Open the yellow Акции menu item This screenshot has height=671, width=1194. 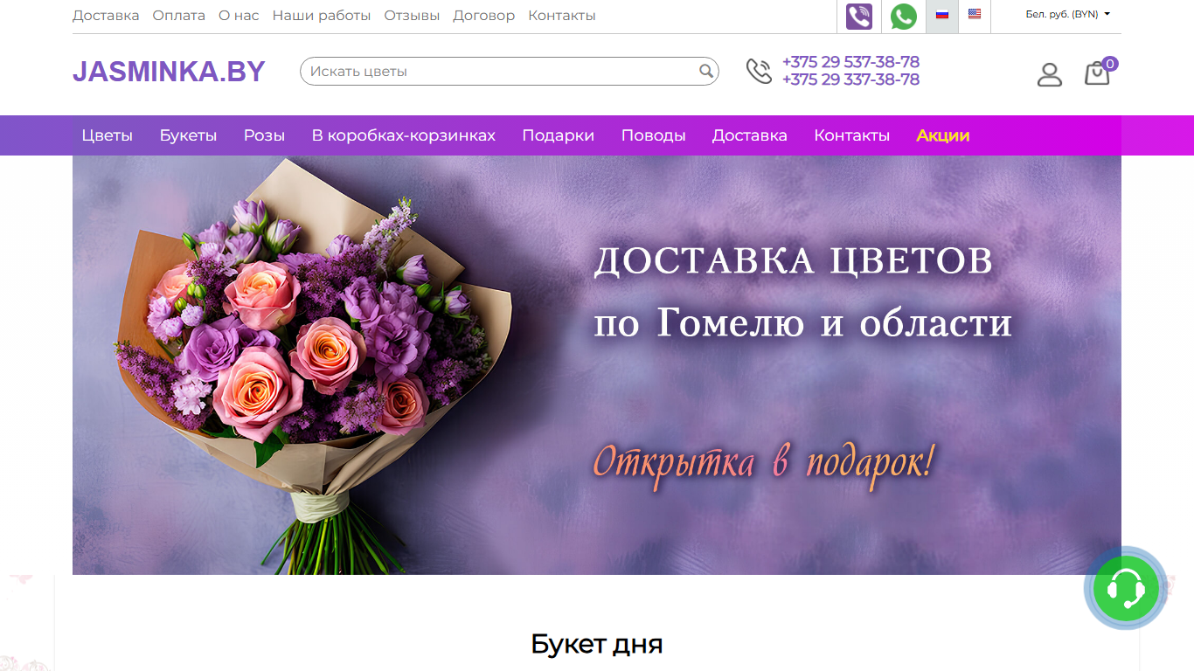pos(943,135)
